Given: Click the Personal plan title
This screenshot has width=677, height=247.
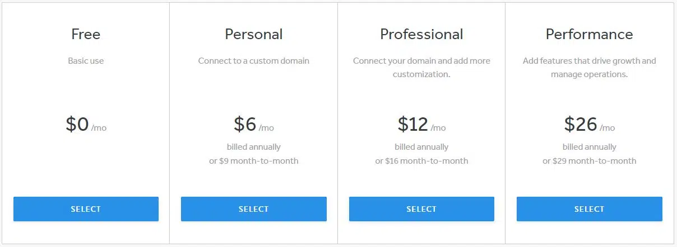Looking at the screenshot, I should 253,34.
